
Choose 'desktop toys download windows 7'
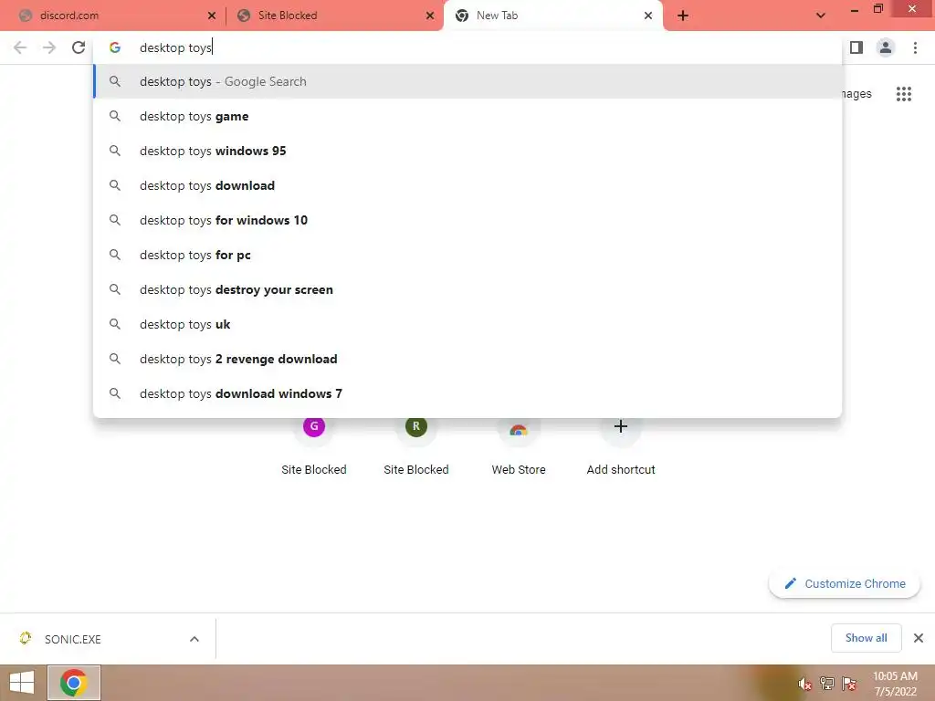[x=468, y=393]
